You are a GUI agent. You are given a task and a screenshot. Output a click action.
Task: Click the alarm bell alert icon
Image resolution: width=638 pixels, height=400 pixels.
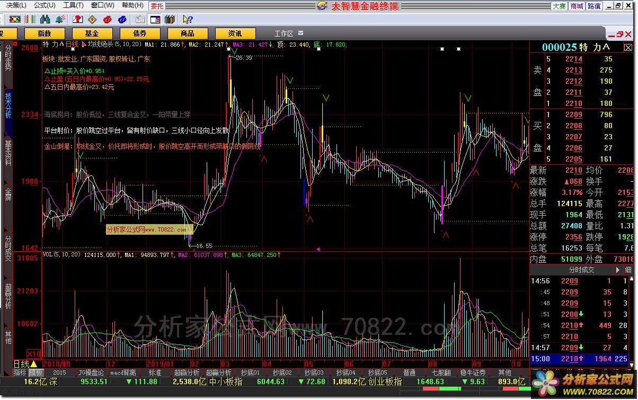point(60,20)
